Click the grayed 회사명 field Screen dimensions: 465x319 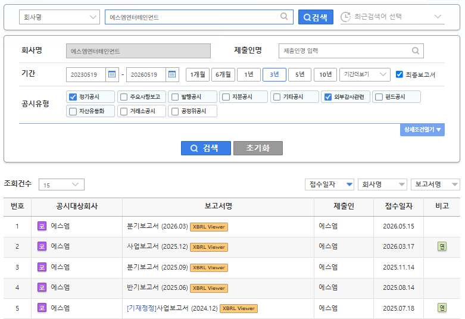coord(138,51)
